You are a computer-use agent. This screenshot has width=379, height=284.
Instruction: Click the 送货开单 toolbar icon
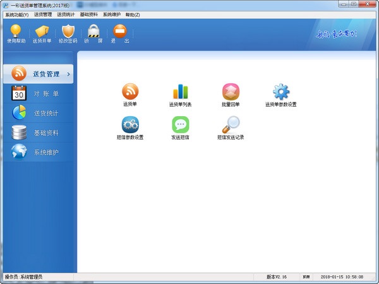(x=42, y=34)
